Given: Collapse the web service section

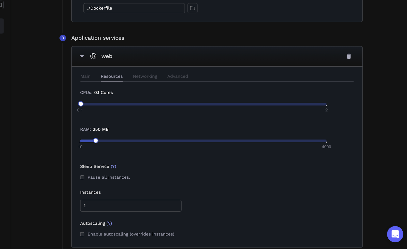Looking at the screenshot, I should 82,56.
